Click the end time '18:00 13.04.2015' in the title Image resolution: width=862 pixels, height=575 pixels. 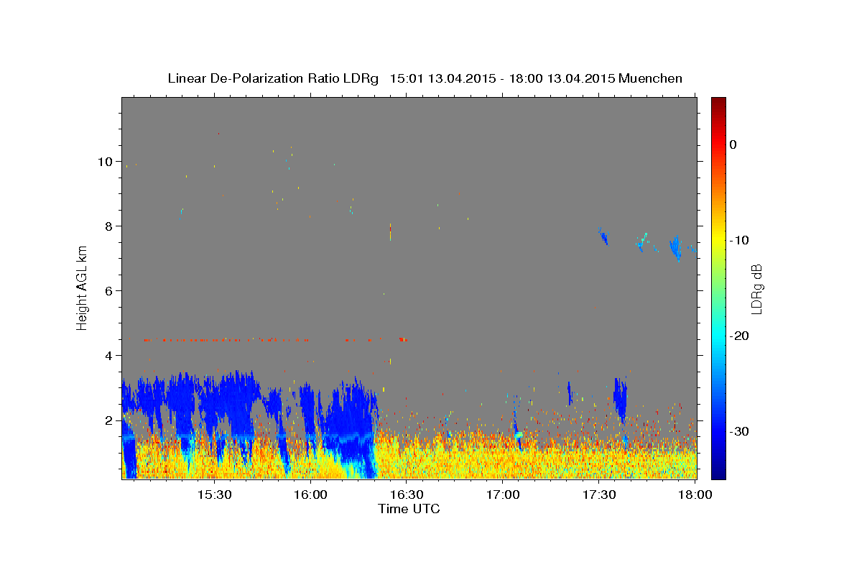point(562,78)
